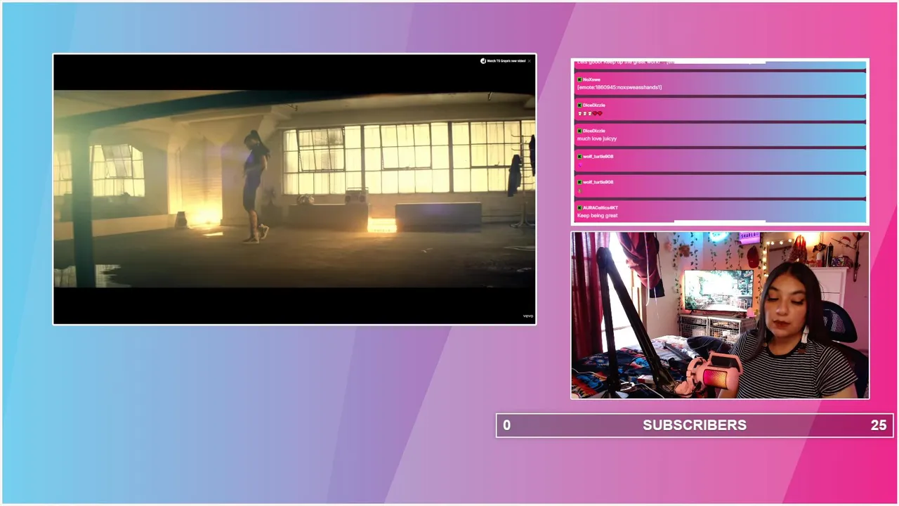The height and width of the screenshot is (506, 899).
Task: Select the 'much love juicyy' chat message
Action: click(x=597, y=138)
